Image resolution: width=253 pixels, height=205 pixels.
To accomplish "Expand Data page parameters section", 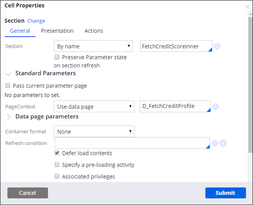I will [9, 117].
